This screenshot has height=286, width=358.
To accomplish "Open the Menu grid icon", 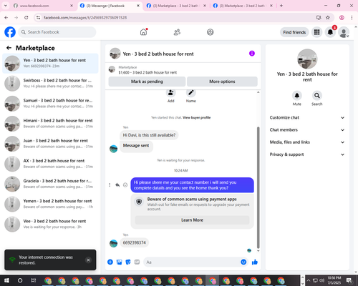I will click(x=316, y=32).
